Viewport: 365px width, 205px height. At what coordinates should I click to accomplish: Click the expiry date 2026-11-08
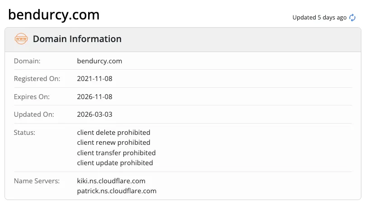94,96
